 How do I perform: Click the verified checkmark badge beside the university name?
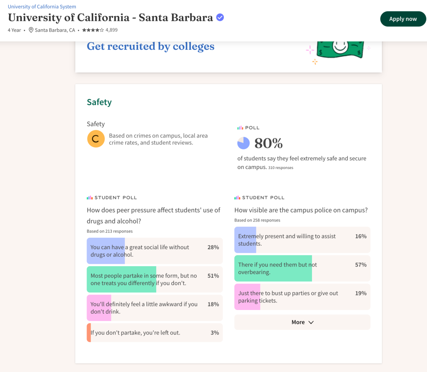(x=220, y=17)
